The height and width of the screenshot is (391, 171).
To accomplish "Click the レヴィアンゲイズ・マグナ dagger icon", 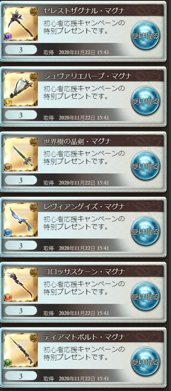I will click(x=21, y=220).
